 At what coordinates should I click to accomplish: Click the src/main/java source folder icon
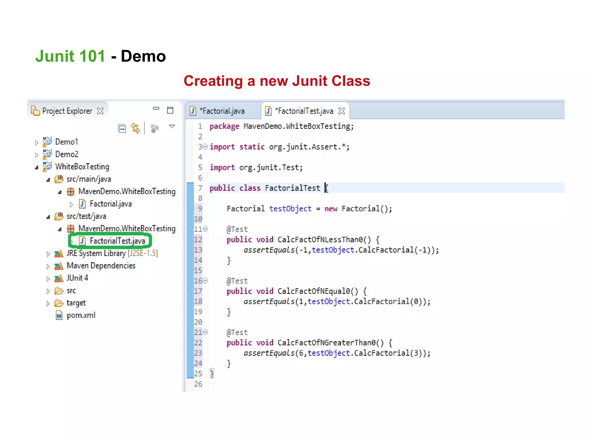(59, 179)
